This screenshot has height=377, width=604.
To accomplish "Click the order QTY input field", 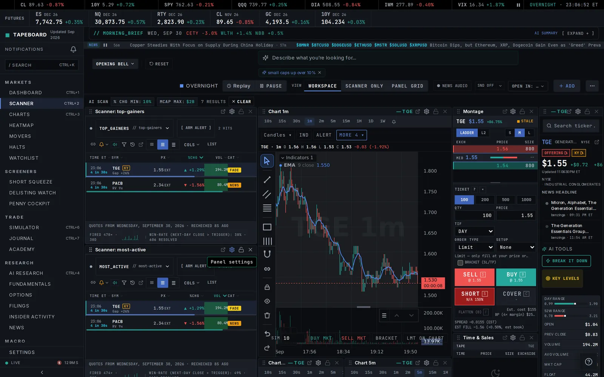I will tap(475, 215).
